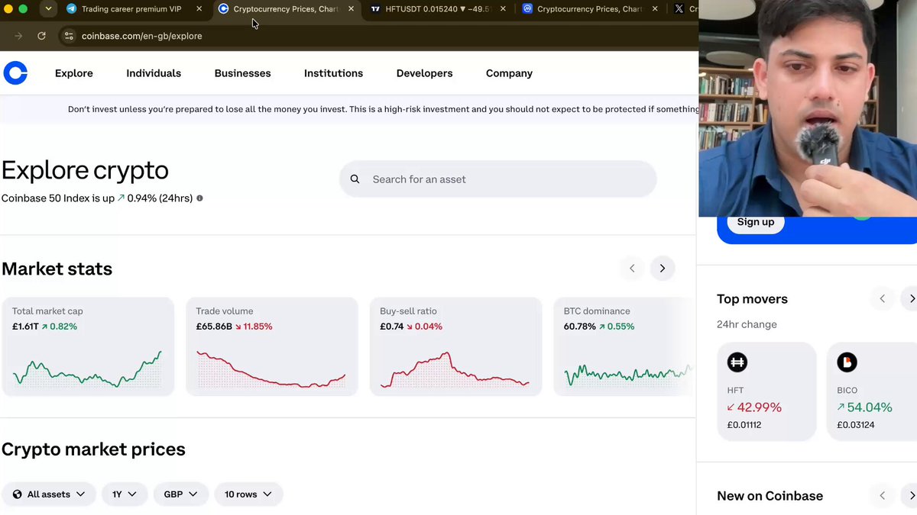The image size is (917, 515).
Task: Show previous New on Coinbase items
Action: [x=882, y=496]
